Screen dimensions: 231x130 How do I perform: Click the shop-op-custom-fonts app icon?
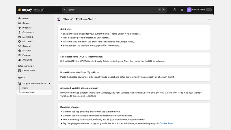coord(19,83)
